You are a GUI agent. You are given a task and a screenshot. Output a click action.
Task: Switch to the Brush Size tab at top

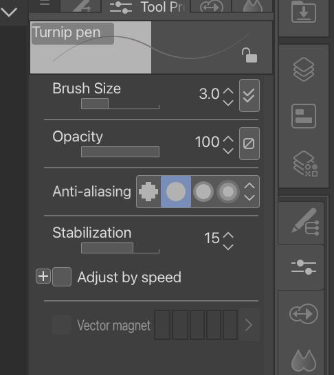point(211,6)
